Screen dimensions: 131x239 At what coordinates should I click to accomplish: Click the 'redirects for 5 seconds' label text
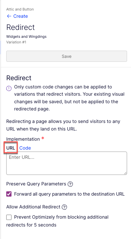point(31,225)
